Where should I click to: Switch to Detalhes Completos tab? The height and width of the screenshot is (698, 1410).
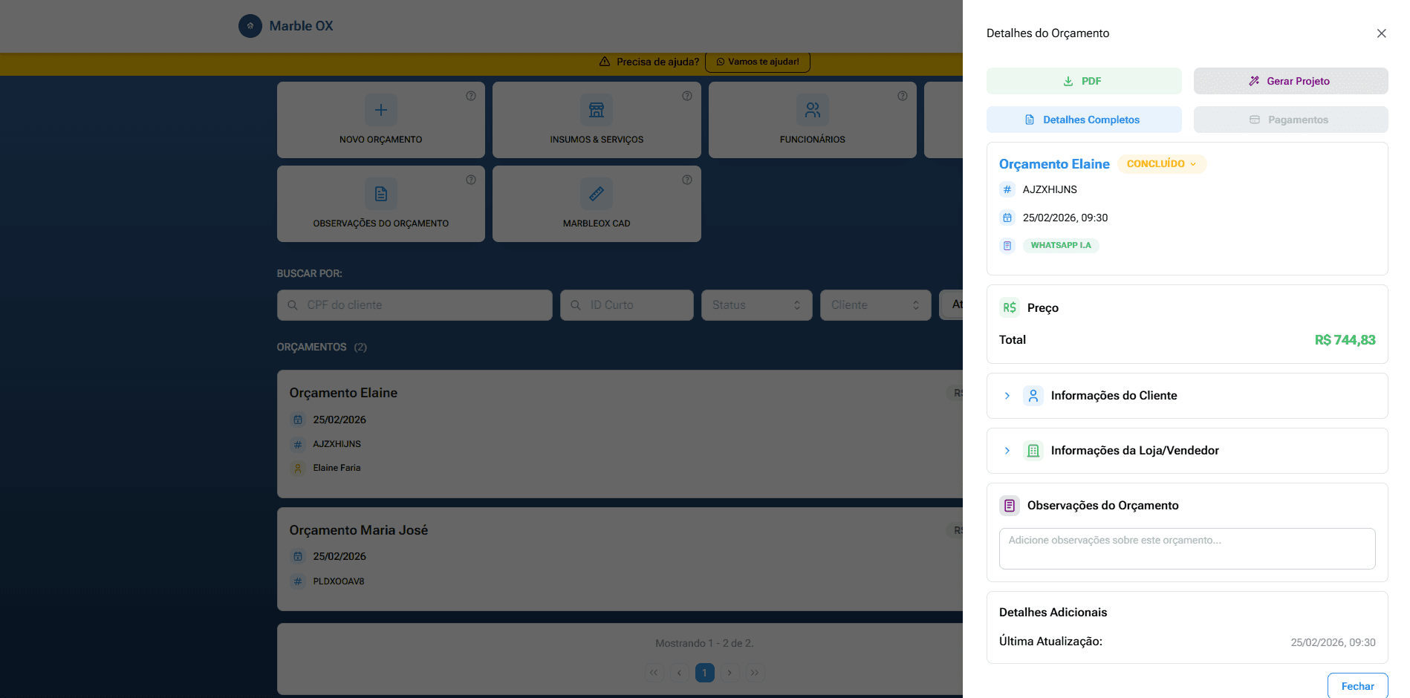click(x=1083, y=120)
